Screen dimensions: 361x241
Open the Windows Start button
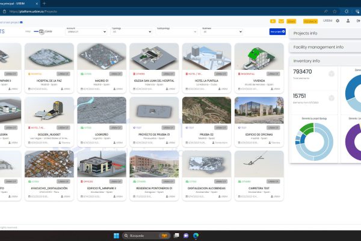tap(117, 236)
